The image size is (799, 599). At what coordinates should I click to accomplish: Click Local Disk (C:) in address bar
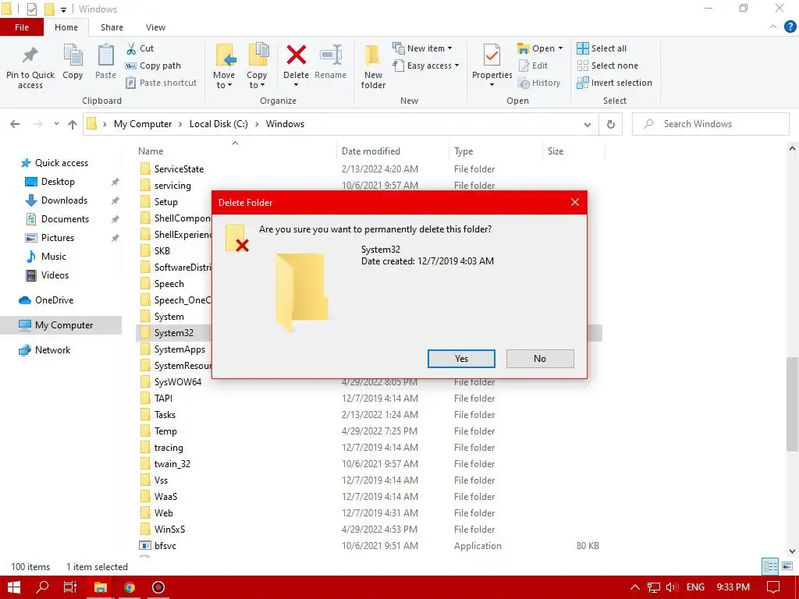pyautogui.click(x=218, y=124)
